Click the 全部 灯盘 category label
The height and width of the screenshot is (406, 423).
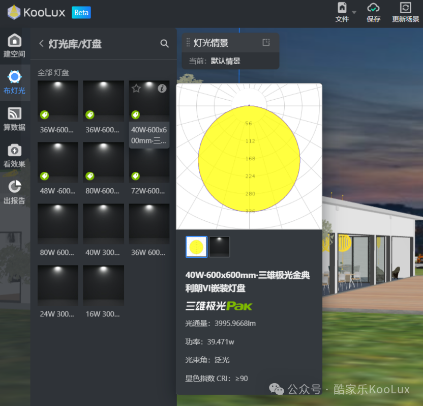click(x=53, y=72)
